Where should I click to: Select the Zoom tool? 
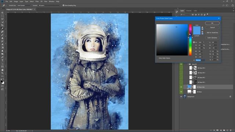pyautogui.click(x=2, y=73)
